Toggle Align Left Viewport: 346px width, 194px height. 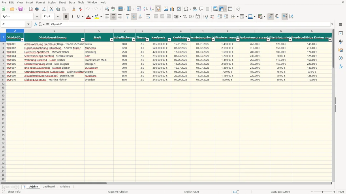(107, 17)
